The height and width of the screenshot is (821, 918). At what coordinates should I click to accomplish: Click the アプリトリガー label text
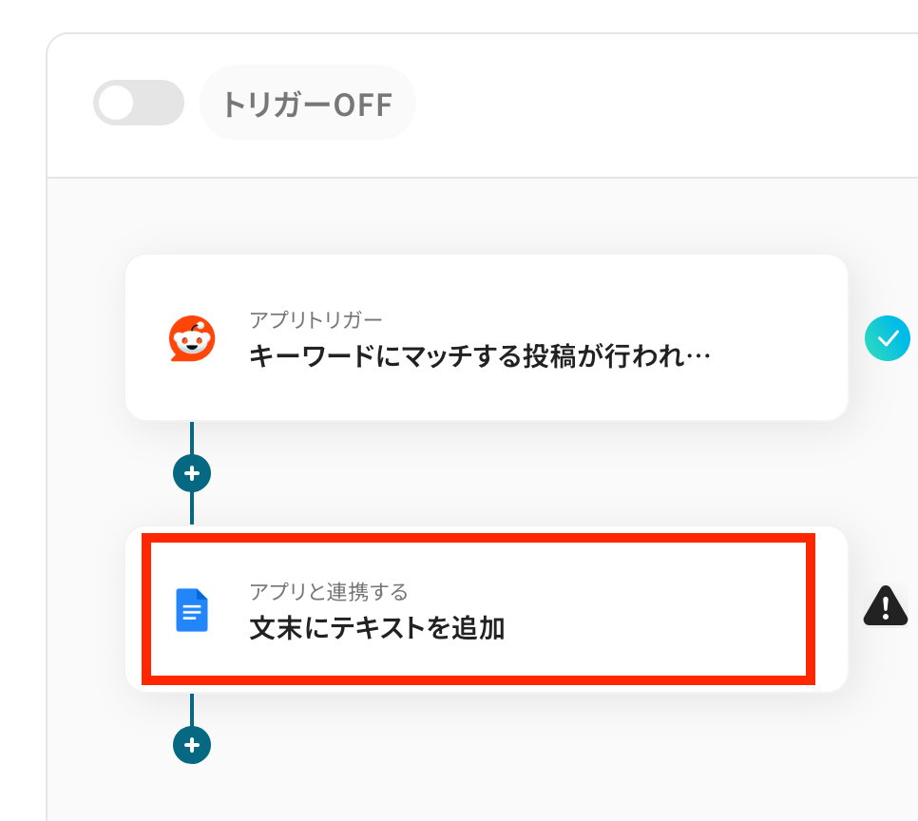click(316, 320)
